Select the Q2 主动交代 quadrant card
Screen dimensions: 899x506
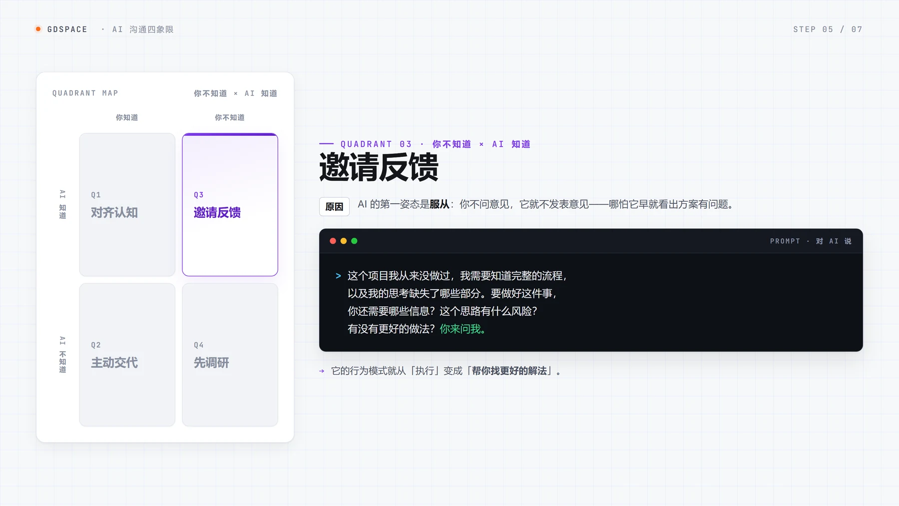(x=127, y=355)
